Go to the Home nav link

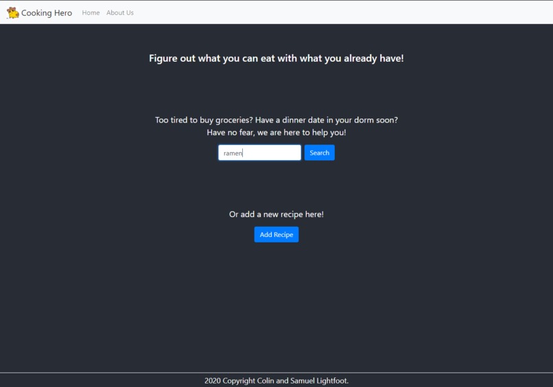click(91, 13)
